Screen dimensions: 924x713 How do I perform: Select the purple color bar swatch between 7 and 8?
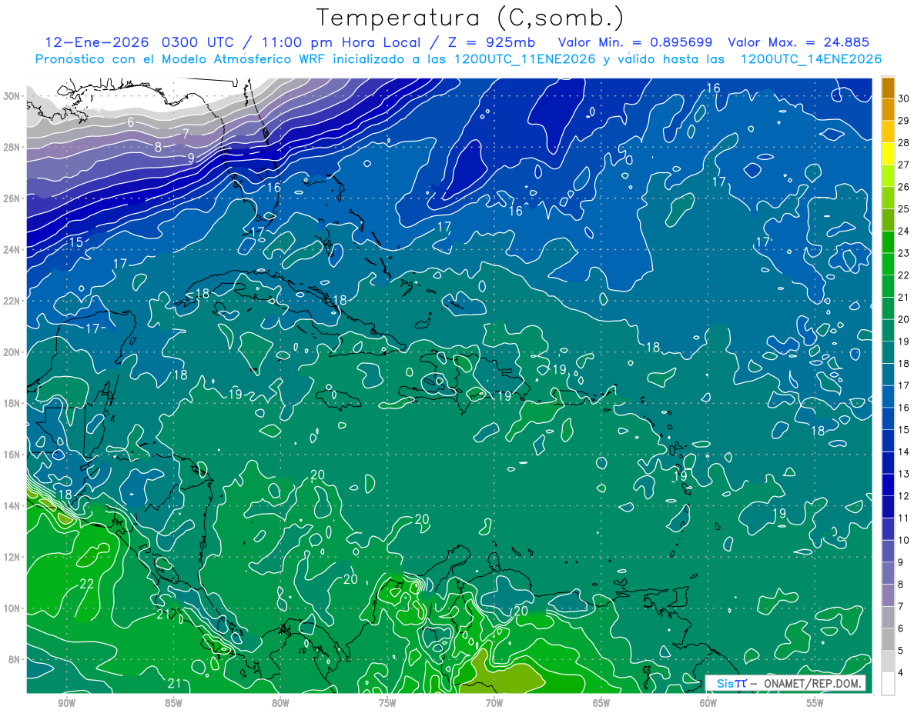click(888, 595)
